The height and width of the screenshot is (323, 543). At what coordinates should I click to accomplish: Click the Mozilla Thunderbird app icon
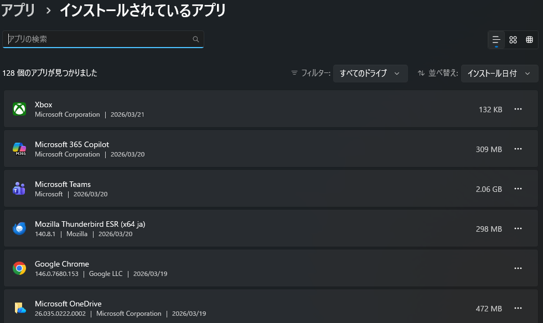click(19, 228)
